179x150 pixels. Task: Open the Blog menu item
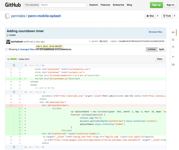[x=129, y=5]
